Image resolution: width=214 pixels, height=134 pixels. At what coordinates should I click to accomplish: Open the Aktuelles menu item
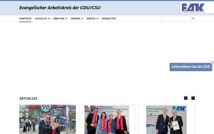(41, 19)
